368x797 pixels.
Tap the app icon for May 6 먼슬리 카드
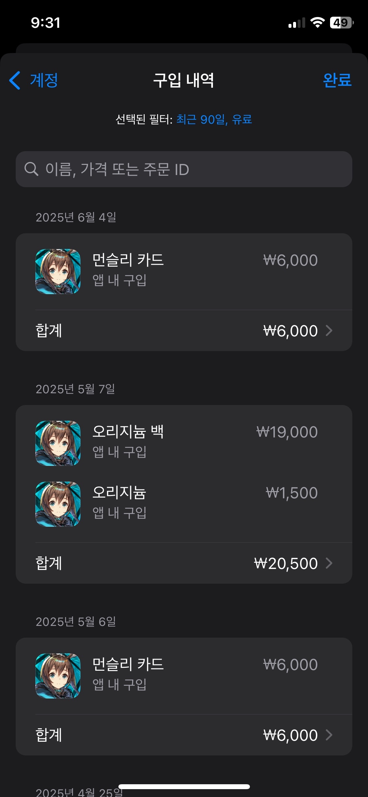click(58, 676)
